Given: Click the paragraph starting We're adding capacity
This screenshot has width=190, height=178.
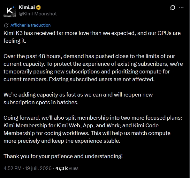Looking at the screenshot, I should click(x=78, y=98).
